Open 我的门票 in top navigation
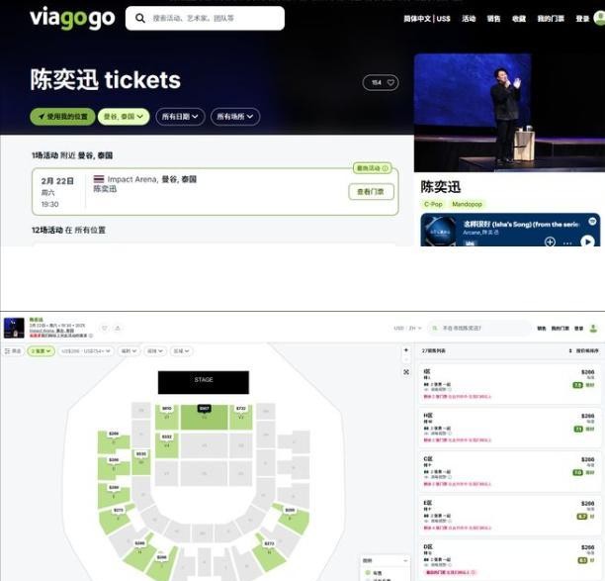The height and width of the screenshot is (581, 605). (x=551, y=19)
